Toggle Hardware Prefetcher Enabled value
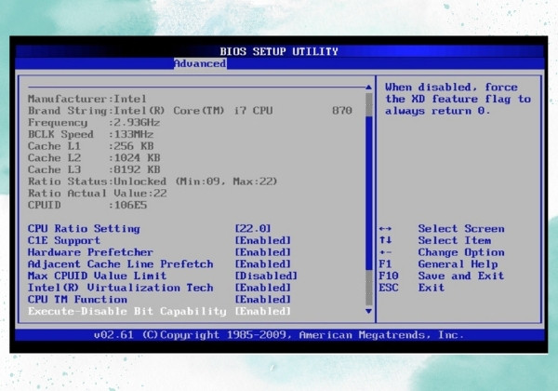Image resolution: width=558 pixels, height=391 pixels. [262, 252]
